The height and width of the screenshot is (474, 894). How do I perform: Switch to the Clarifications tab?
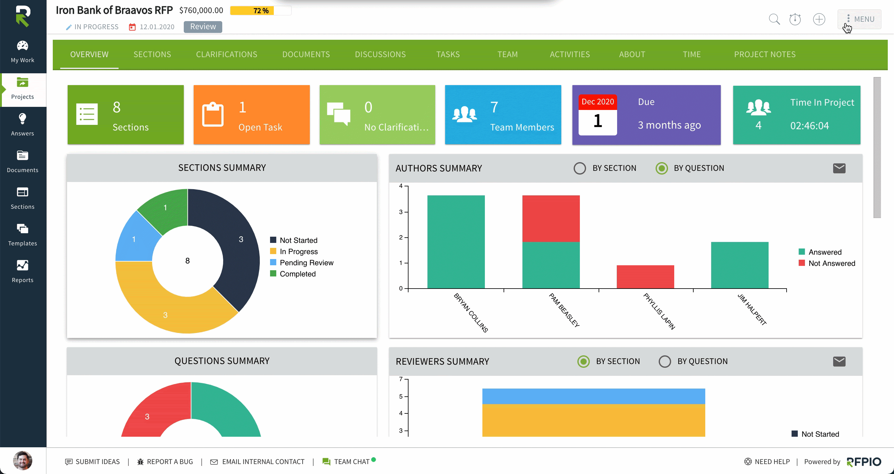click(x=226, y=55)
